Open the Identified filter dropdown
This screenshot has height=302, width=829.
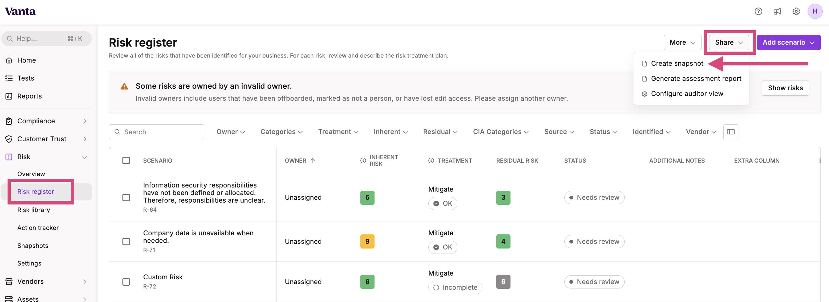click(x=652, y=132)
